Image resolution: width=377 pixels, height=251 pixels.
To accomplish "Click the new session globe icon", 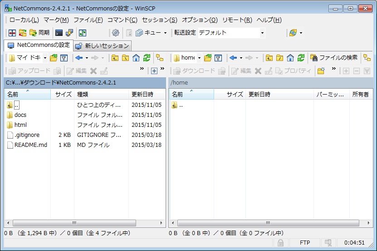I will click(293, 33).
